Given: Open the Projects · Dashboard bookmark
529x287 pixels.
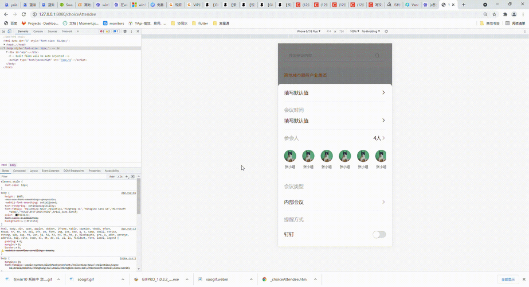Looking at the screenshot, I should [x=40, y=24].
